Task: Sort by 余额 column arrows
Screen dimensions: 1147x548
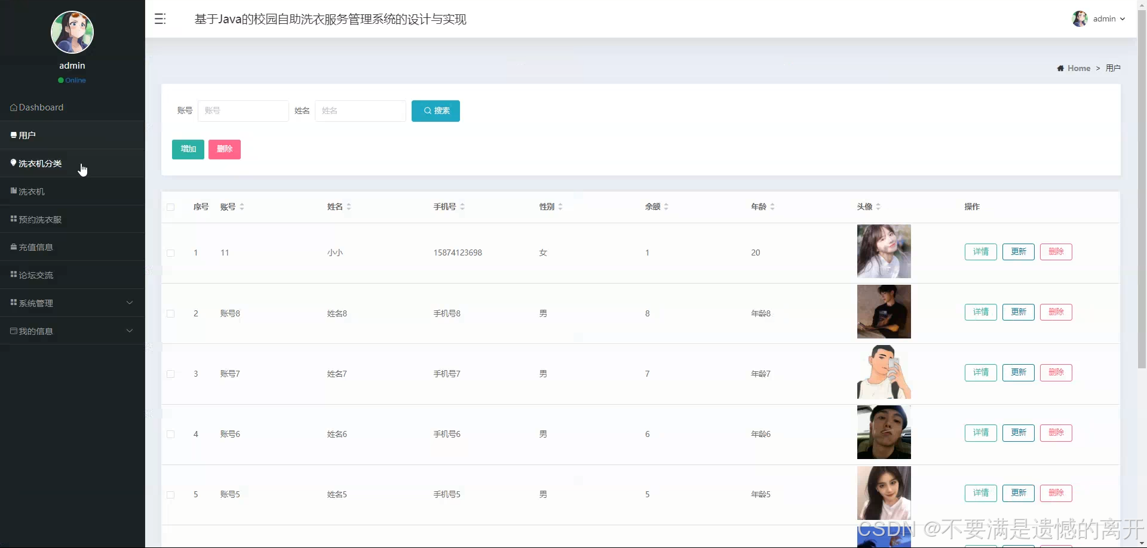Action: coord(666,207)
